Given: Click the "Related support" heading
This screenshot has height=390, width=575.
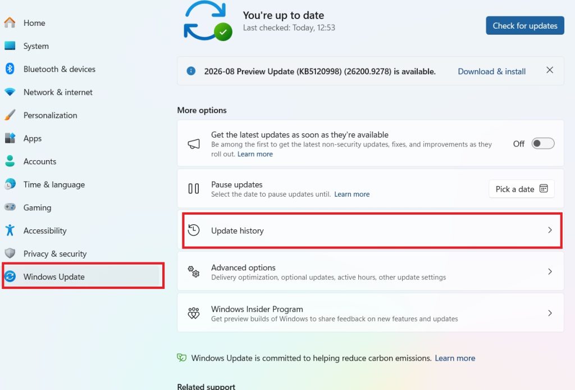Looking at the screenshot, I should tap(206, 386).
